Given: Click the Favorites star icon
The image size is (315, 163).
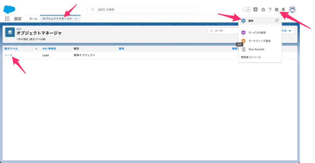Looking at the screenshot, I should [244, 9].
